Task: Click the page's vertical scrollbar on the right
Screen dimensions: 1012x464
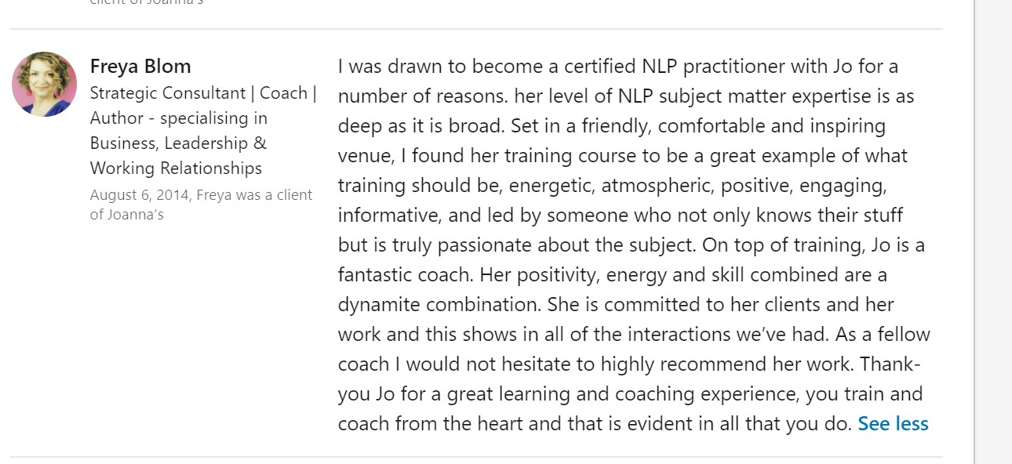Action: tap(992, 232)
